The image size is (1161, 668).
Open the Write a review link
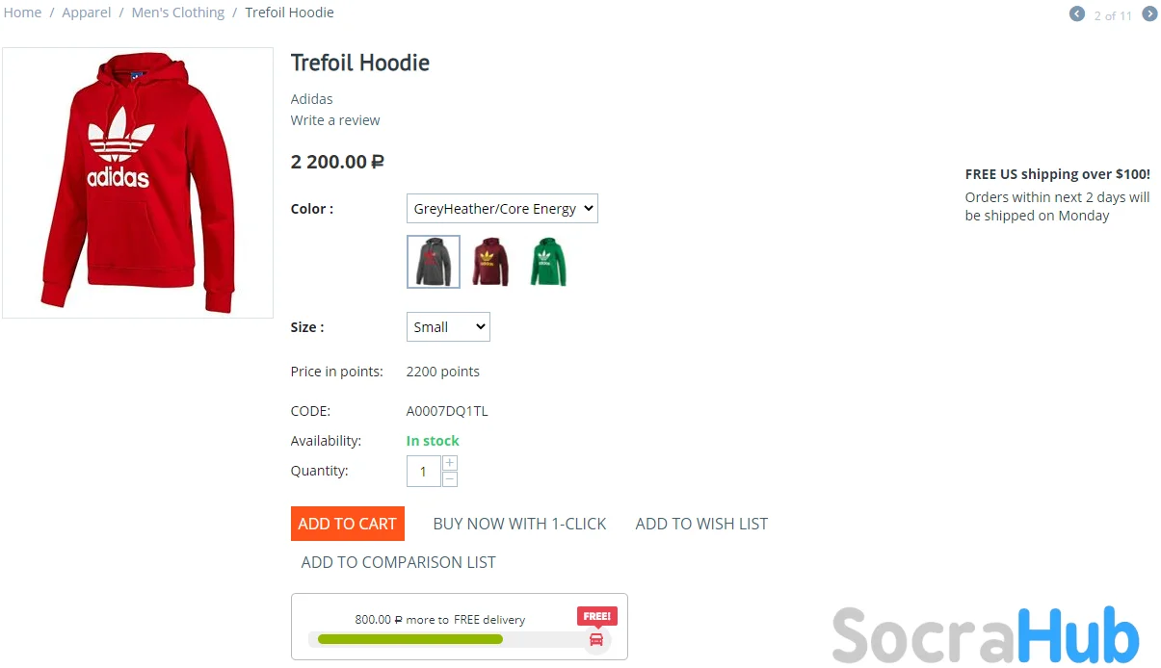tap(335, 120)
